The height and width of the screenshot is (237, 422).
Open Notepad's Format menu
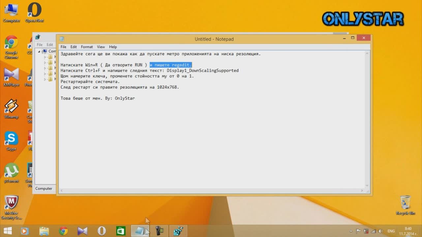coord(87,47)
